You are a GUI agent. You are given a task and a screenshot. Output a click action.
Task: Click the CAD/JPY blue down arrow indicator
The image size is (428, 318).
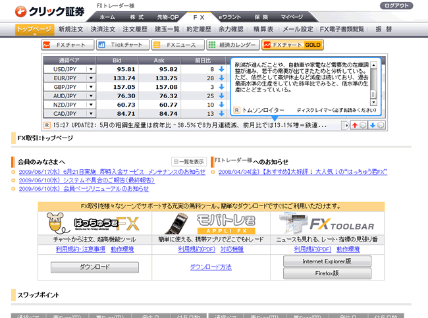(221, 113)
